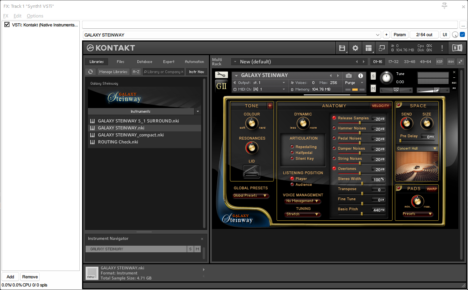The image size is (468, 290).
Task: Click the GII instrument logo icon
Action: click(221, 86)
